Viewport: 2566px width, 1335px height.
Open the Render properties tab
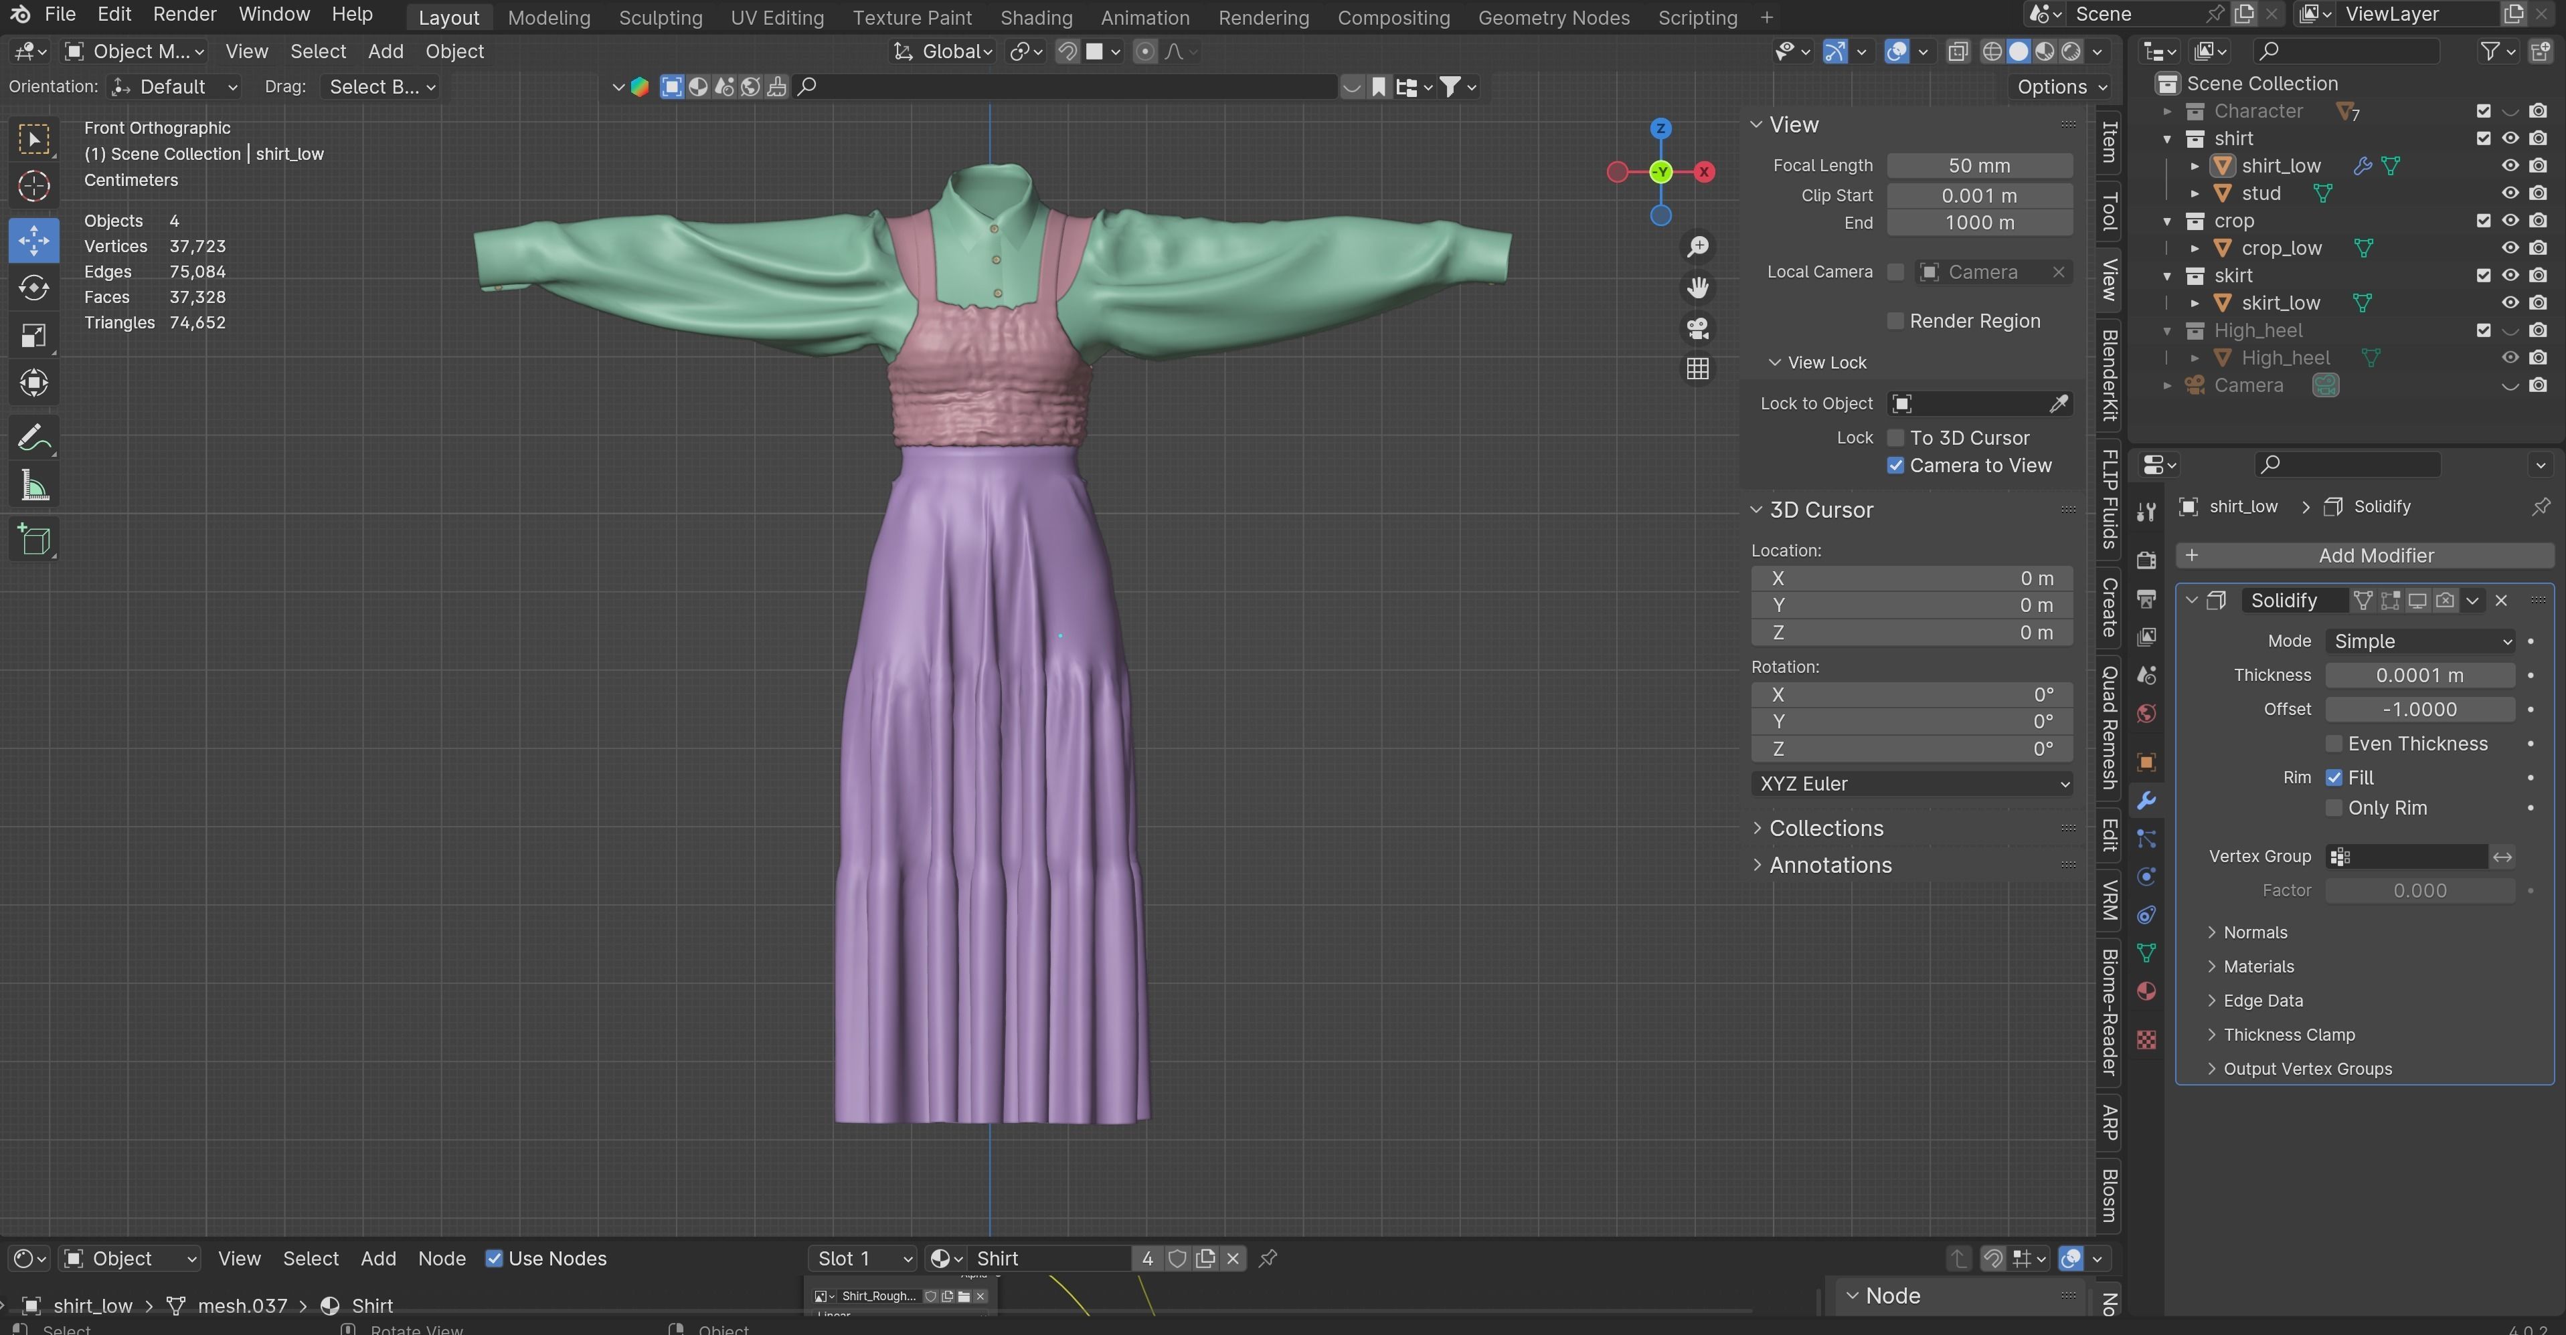[x=2146, y=560]
